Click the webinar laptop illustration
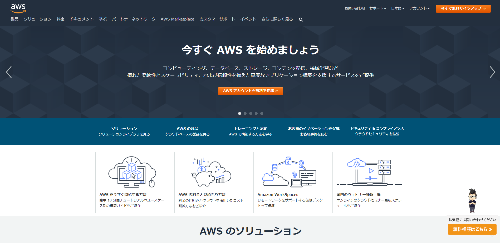Viewport: 500px width, 243px height. [369, 172]
